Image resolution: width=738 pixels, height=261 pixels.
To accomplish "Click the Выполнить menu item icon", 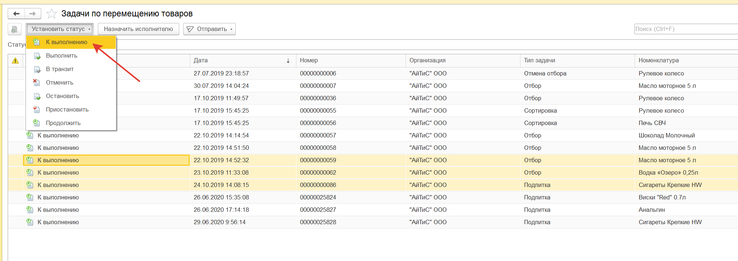I will click(37, 56).
